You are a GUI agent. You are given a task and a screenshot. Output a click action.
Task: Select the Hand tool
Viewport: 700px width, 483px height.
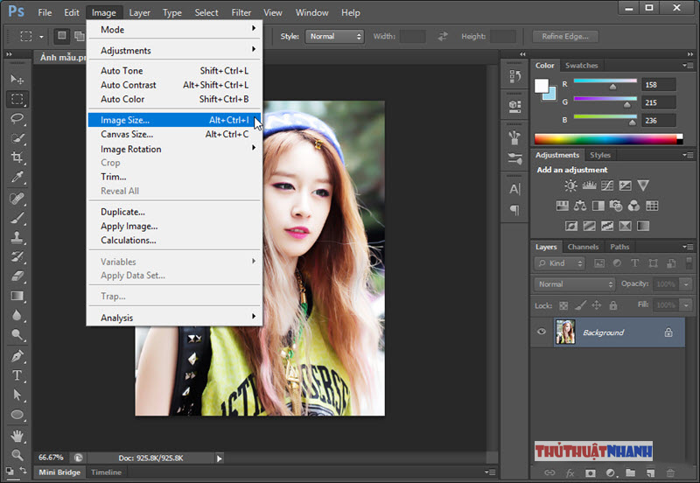click(x=17, y=435)
